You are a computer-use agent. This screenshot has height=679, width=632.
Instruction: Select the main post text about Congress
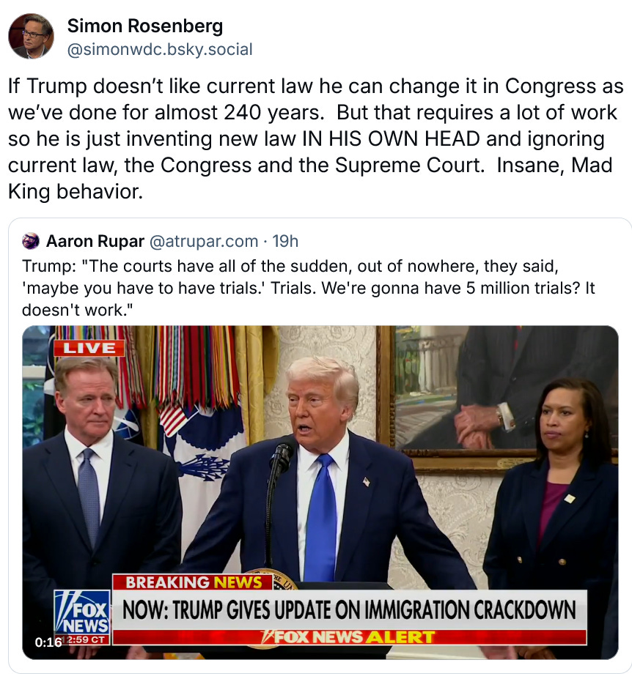(315, 138)
